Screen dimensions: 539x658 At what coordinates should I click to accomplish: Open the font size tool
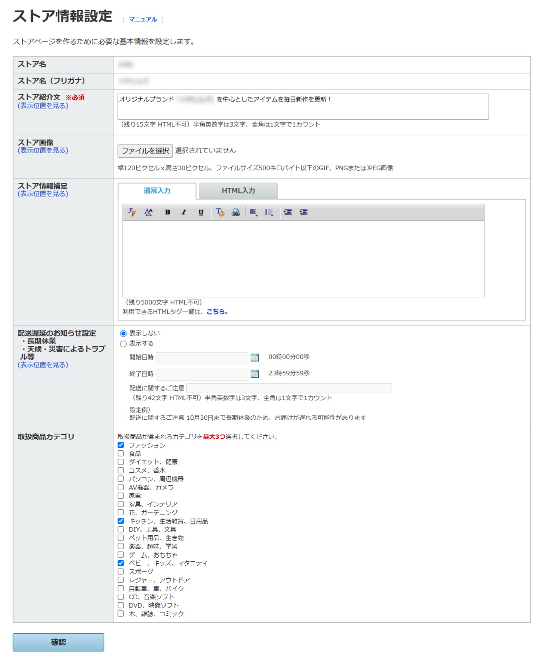(148, 212)
